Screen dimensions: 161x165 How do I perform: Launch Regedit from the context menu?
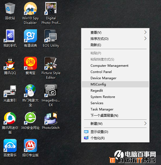tap(115, 91)
